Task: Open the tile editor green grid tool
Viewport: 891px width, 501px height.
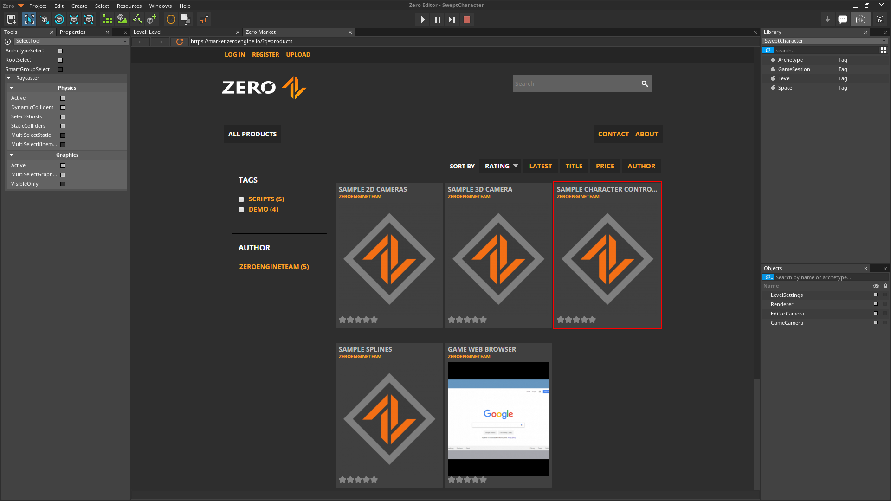Action: point(107,19)
